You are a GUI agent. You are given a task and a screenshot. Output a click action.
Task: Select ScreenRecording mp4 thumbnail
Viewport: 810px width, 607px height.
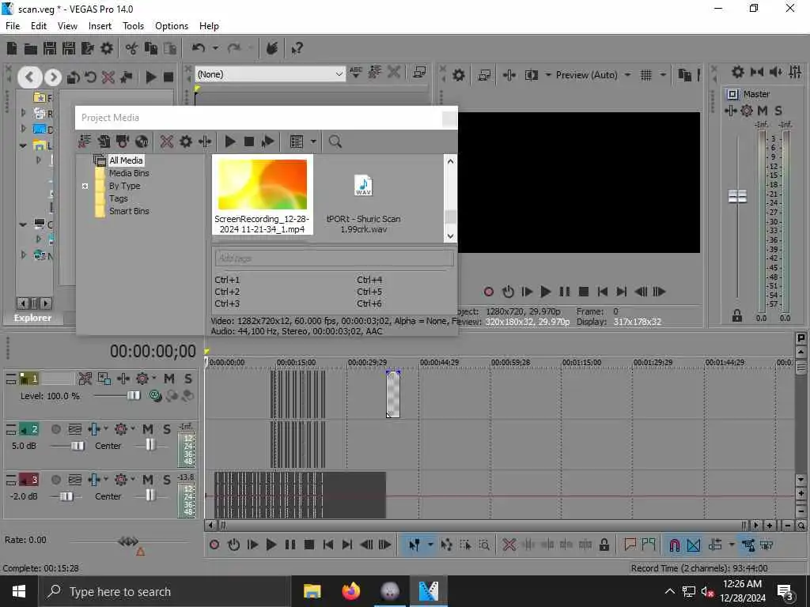[x=263, y=184]
